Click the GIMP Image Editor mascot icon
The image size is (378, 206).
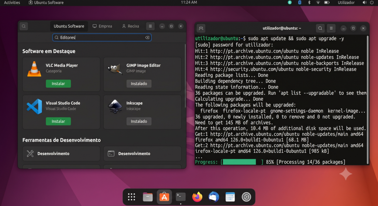click(114, 69)
